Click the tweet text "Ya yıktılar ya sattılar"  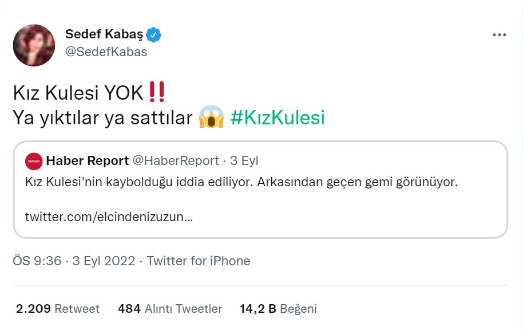click(x=102, y=117)
